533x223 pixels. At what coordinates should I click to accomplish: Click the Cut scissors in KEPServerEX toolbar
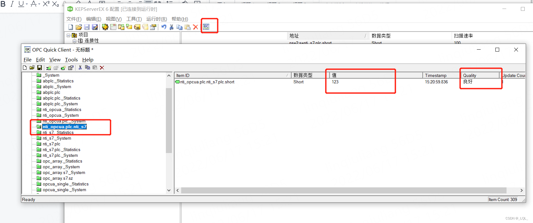tap(172, 27)
